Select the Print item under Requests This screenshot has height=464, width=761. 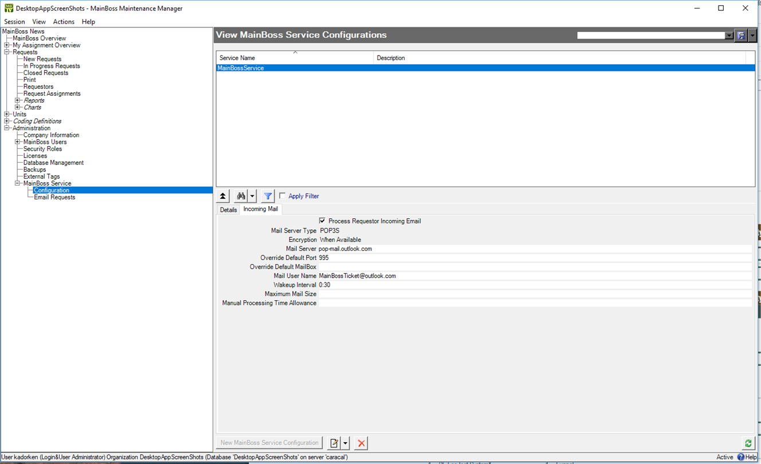pyautogui.click(x=30, y=80)
